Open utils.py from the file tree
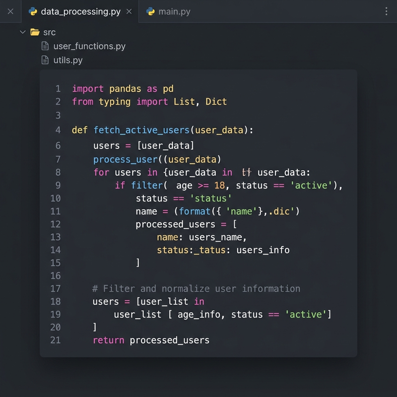 point(68,60)
